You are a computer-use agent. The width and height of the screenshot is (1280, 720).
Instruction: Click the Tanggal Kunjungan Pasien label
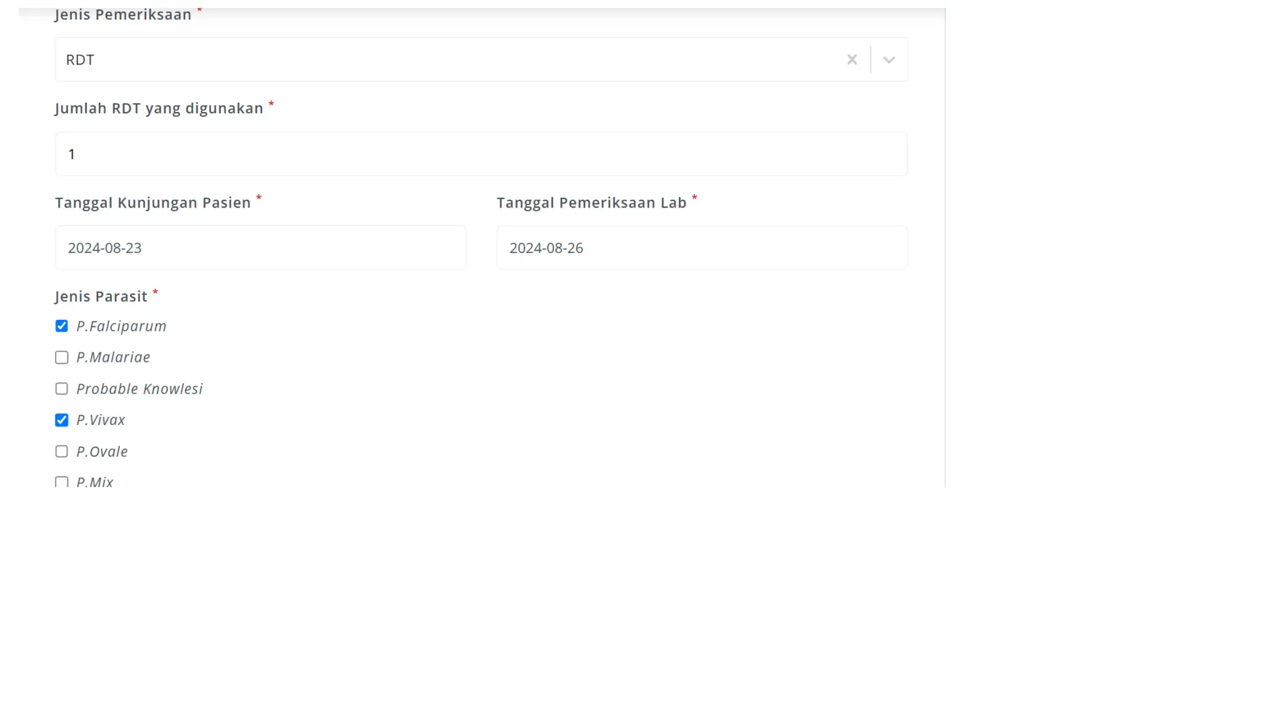(x=152, y=203)
